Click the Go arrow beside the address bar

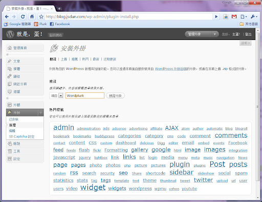click(216, 17)
